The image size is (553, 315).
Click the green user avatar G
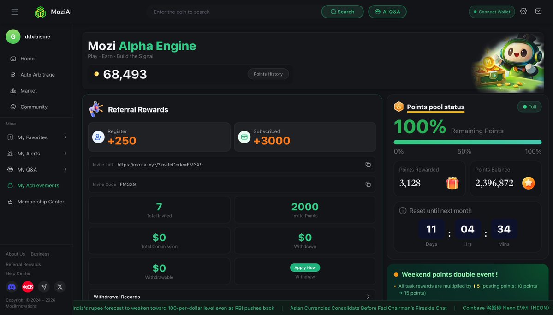[13, 37]
